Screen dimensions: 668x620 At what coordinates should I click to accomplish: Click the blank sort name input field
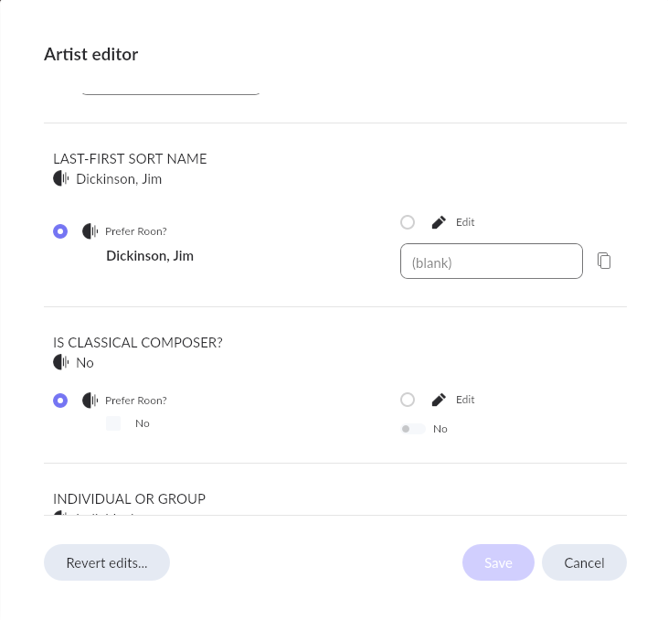click(x=492, y=261)
